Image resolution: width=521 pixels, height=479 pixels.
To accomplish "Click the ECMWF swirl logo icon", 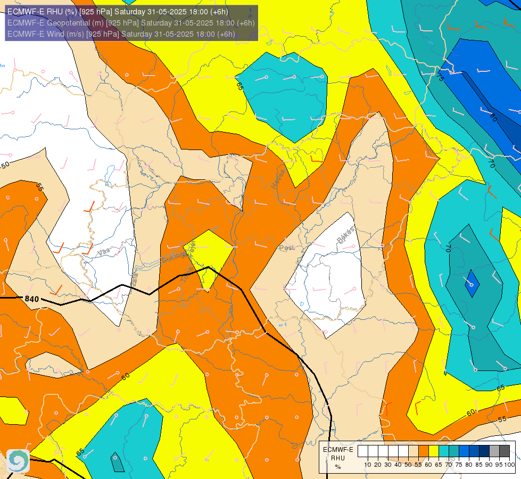I will 18,461.
